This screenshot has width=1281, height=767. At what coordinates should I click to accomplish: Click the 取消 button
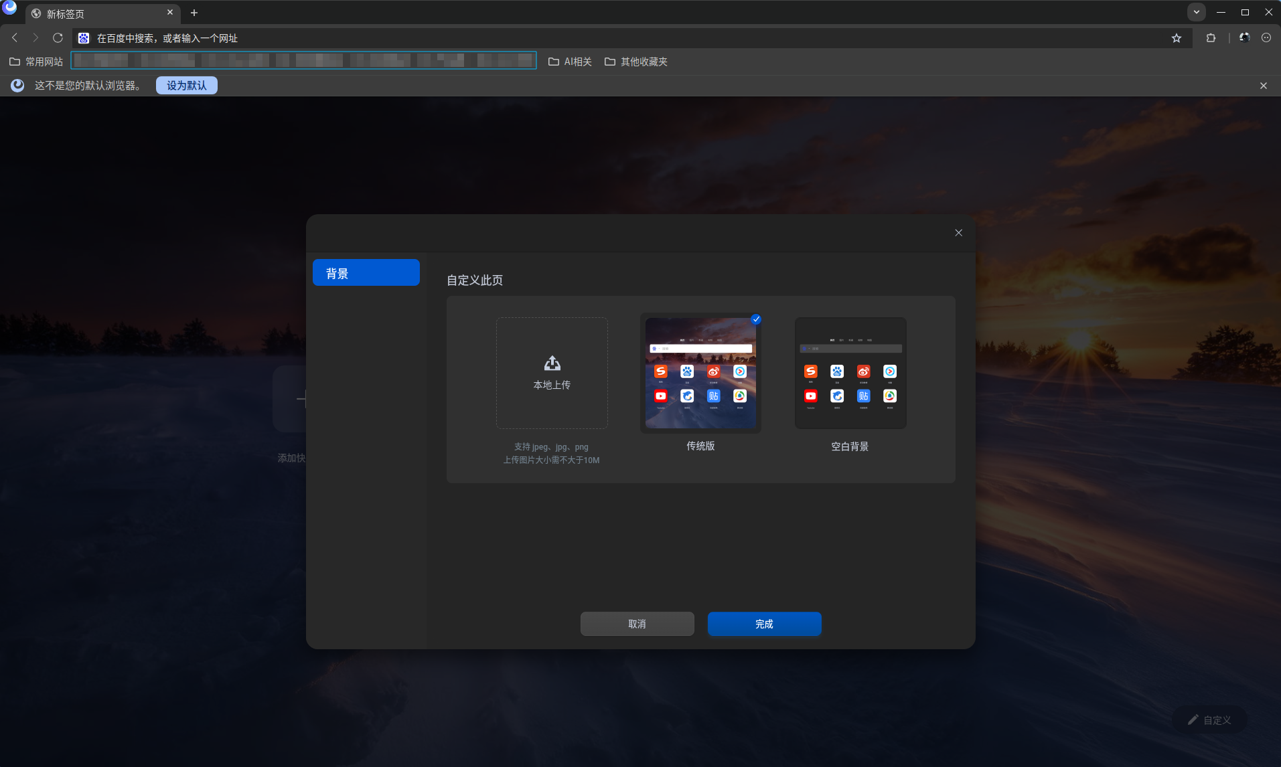coord(637,624)
